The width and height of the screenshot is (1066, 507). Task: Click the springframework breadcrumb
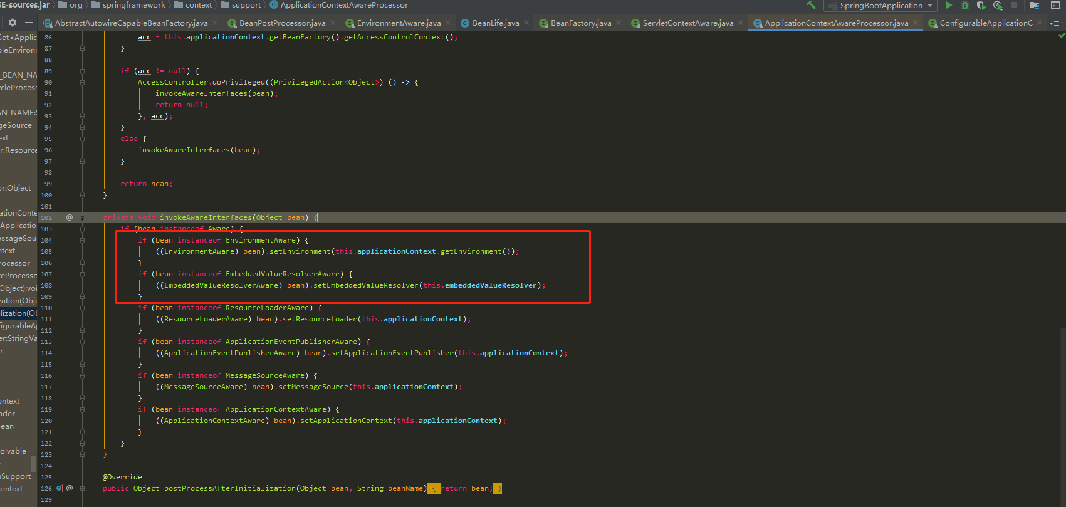(x=128, y=5)
